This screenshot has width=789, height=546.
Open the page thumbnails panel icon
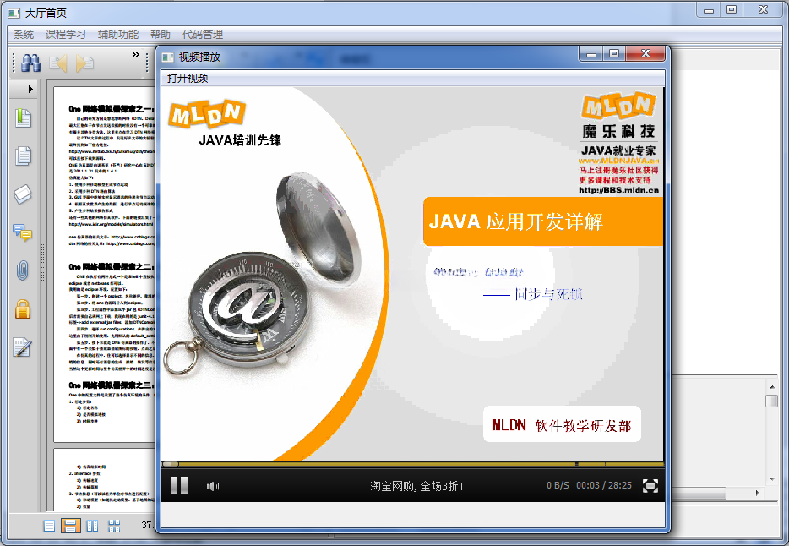click(x=23, y=156)
